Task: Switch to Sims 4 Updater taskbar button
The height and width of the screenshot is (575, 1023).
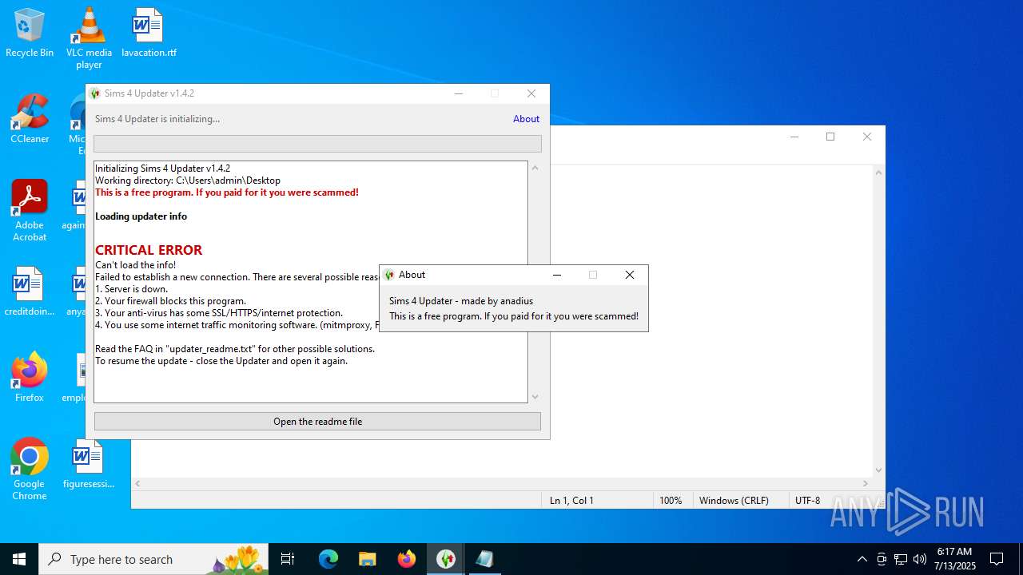Action: 445,559
